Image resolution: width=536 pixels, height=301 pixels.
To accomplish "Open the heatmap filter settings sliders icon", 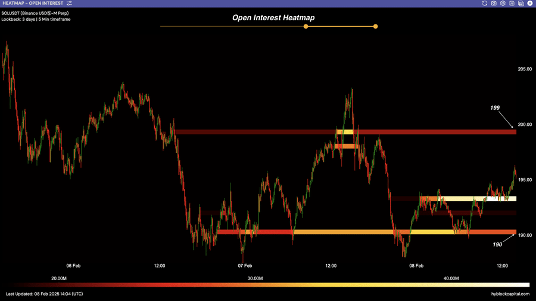I will (70, 4).
